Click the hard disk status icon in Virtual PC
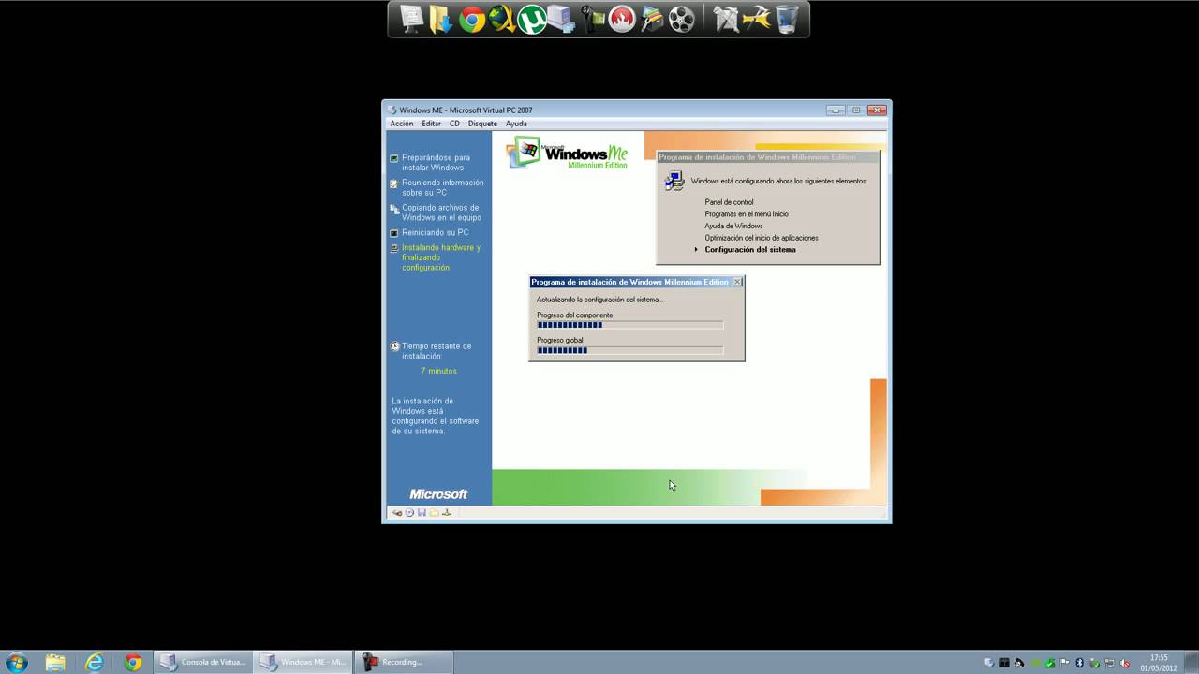This screenshot has width=1199, height=674. 397,513
